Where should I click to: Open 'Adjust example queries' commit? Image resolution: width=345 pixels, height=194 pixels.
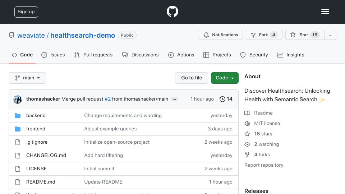coord(110,129)
